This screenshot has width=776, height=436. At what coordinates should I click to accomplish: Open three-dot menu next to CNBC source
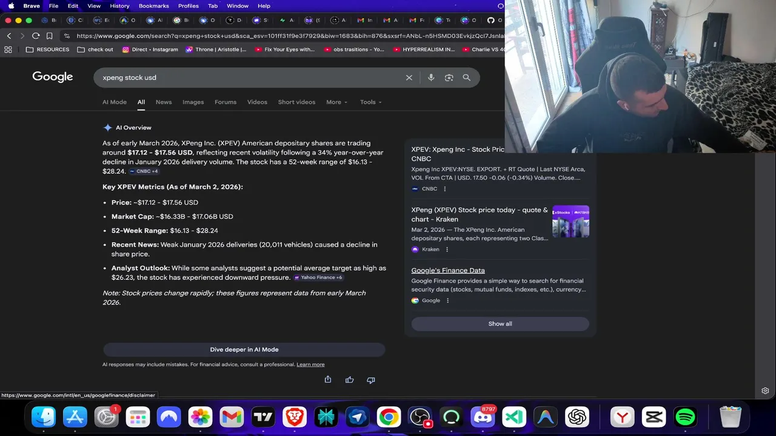click(444, 189)
